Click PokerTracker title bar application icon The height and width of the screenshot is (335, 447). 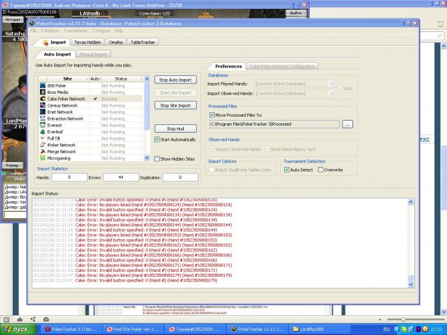point(32,24)
